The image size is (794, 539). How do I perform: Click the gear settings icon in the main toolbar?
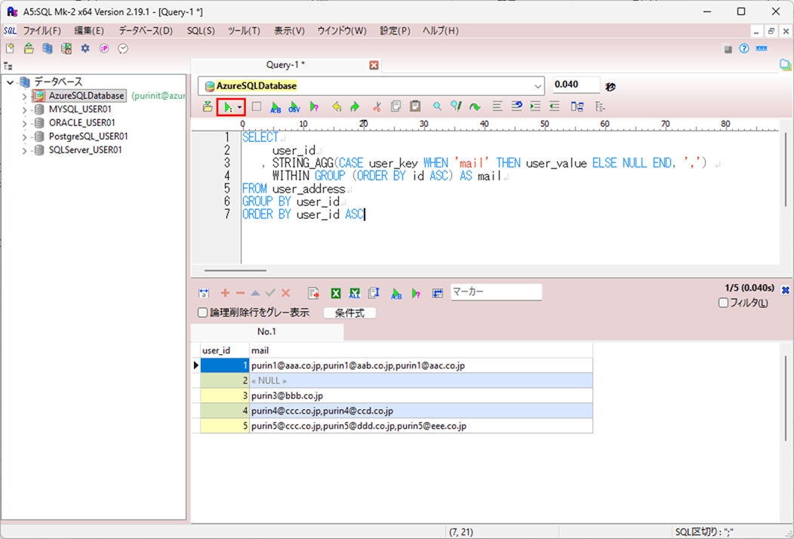[x=85, y=48]
